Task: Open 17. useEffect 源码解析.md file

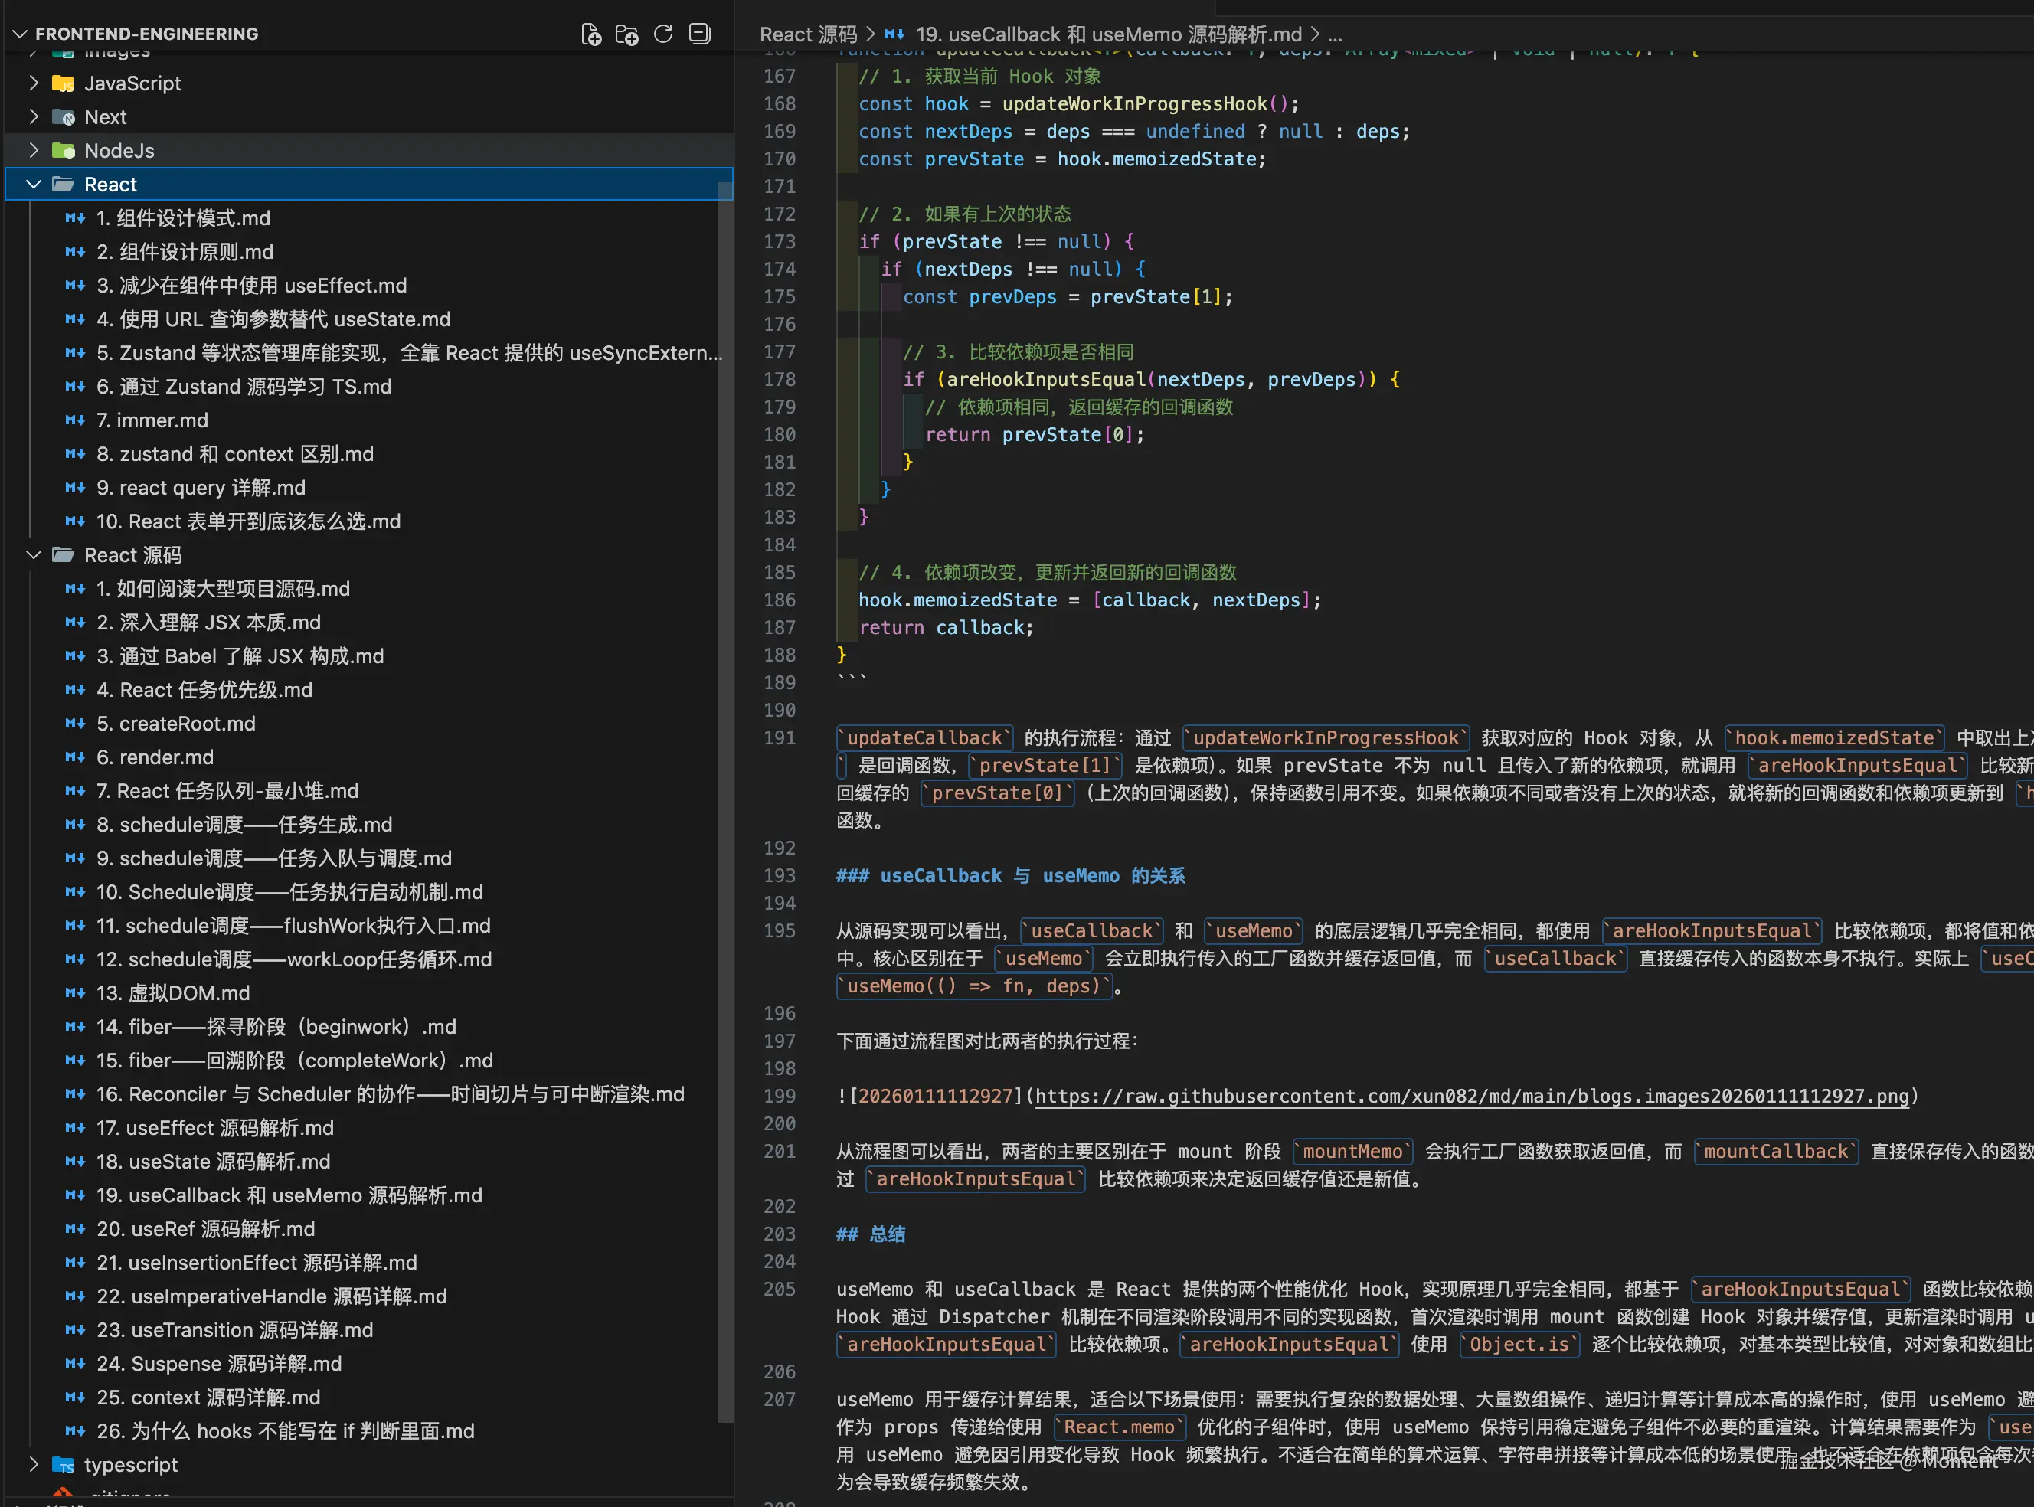Action: click(x=230, y=1127)
